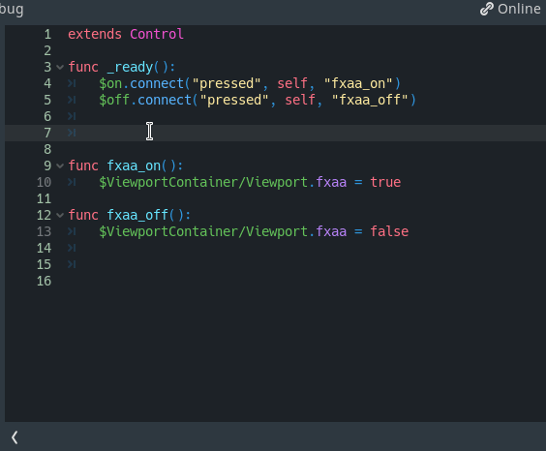Click 'connect' method on line 4
Viewport: 546px width, 451px height.
tap(157, 83)
